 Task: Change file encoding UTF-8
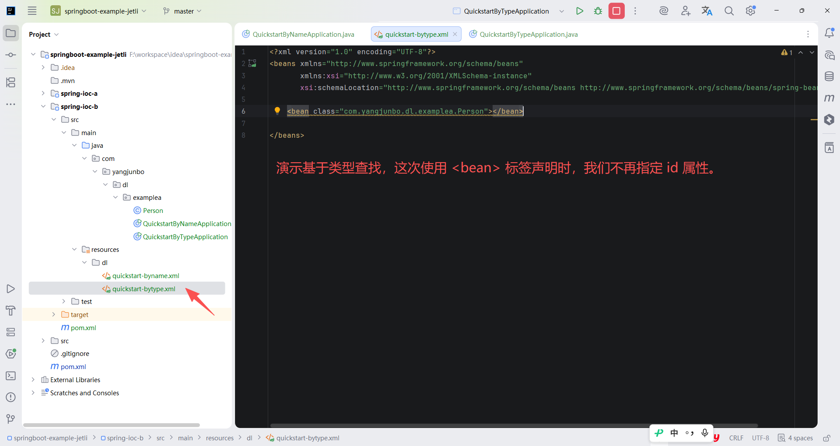760,438
